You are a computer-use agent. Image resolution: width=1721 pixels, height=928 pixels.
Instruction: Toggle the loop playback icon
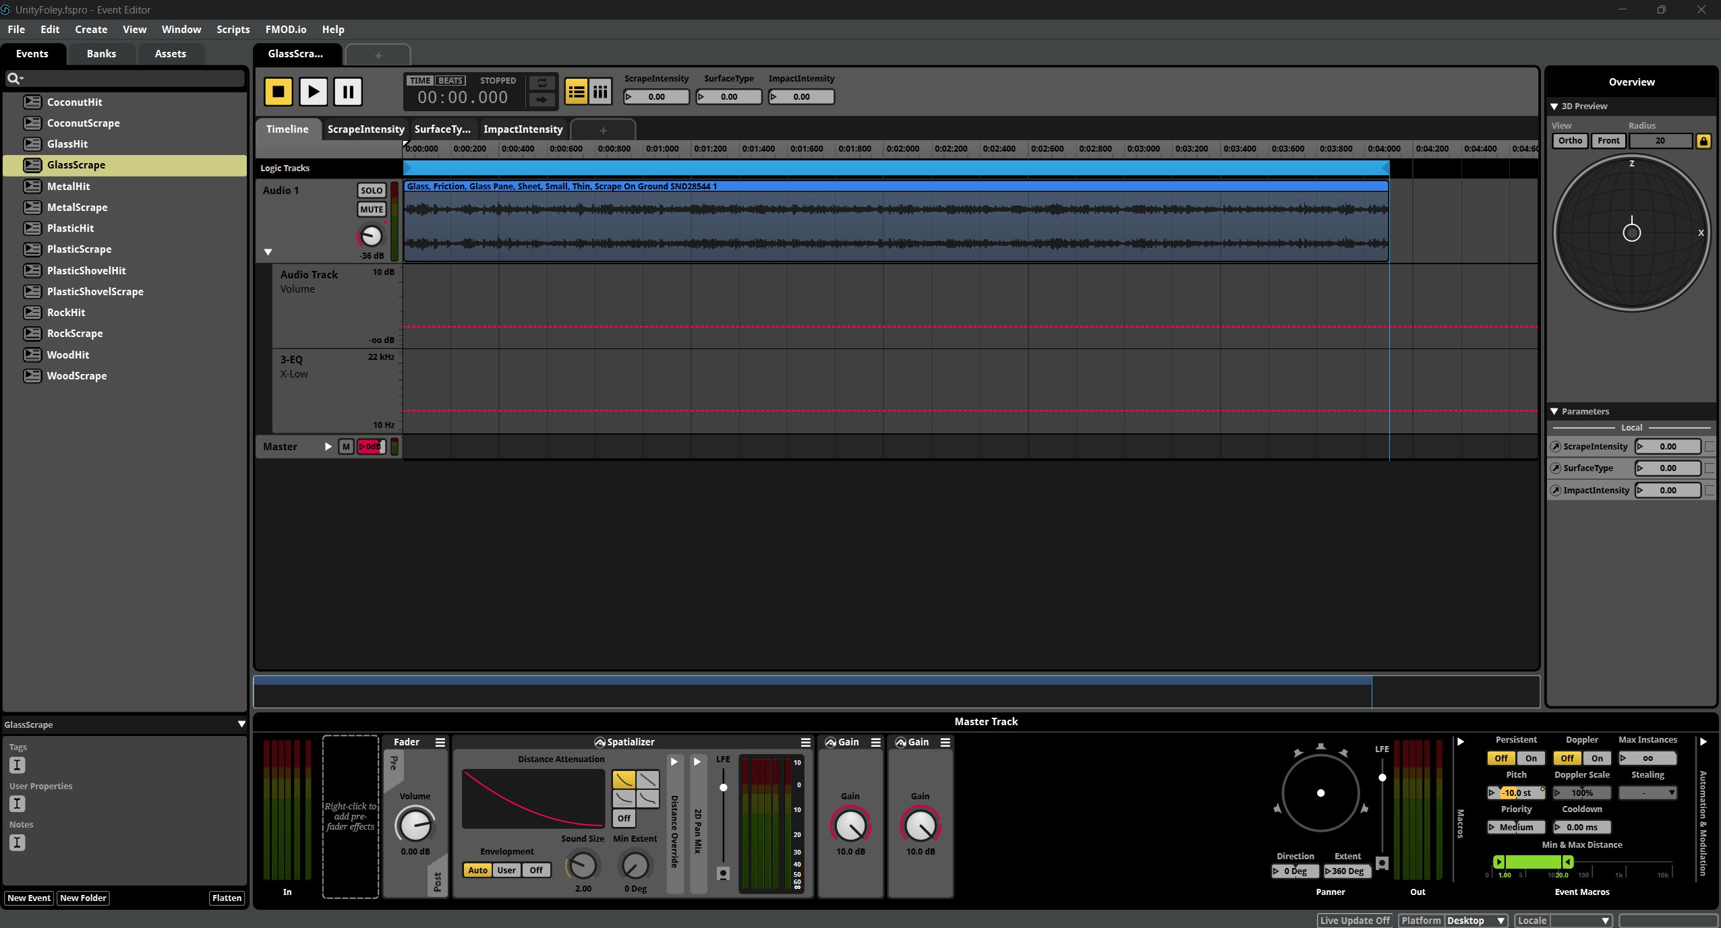(x=542, y=83)
